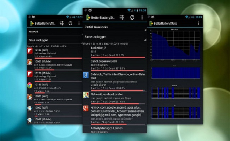The width and height of the screenshot is (230, 141).
Task: Tap Google Search icon beside Sidekick entry
Action: pyautogui.click(x=86, y=75)
